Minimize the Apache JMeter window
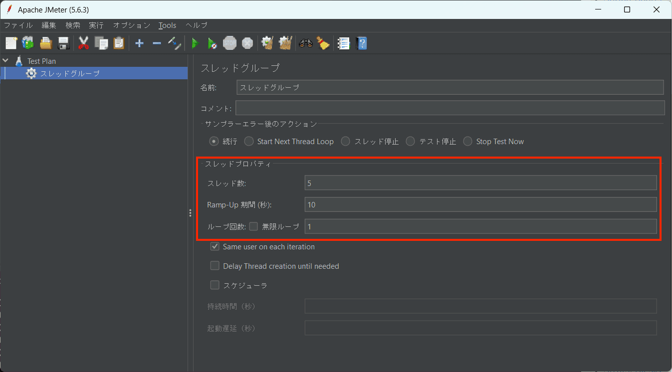Image resolution: width=672 pixels, height=372 pixels. [x=598, y=9]
